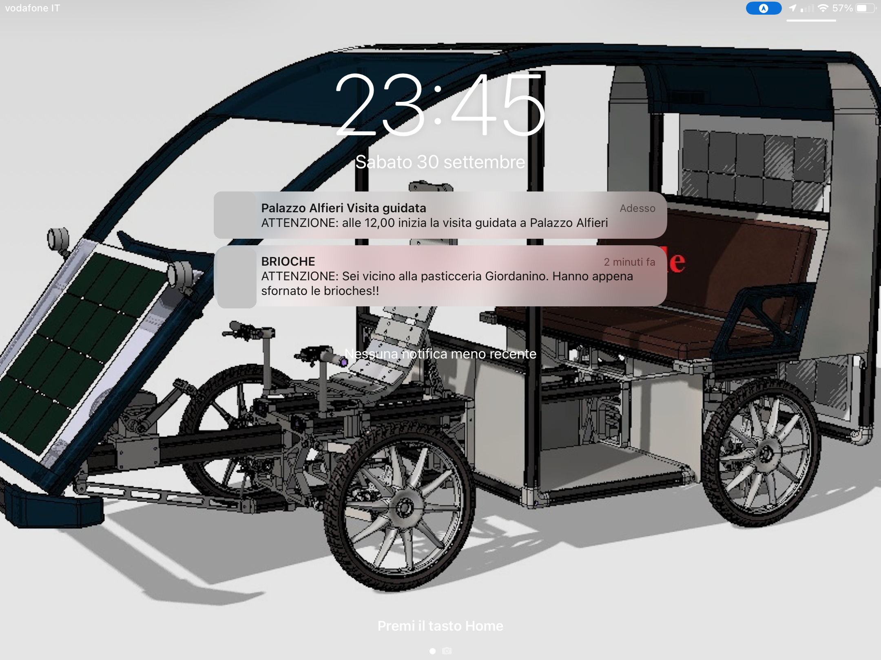Tap Nessuna notifica meno recente label
The image size is (881, 660).
(440, 354)
